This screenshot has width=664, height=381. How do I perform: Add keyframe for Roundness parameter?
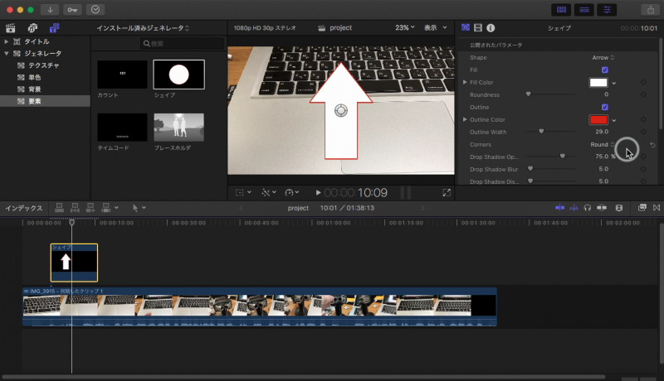[x=643, y=94]
